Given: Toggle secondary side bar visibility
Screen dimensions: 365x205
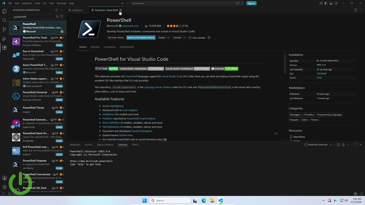Looking at the screenshot, I should point(336,3).
